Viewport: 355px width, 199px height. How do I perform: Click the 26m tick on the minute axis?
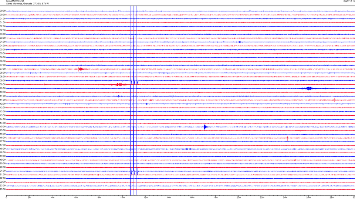(308, 198)
